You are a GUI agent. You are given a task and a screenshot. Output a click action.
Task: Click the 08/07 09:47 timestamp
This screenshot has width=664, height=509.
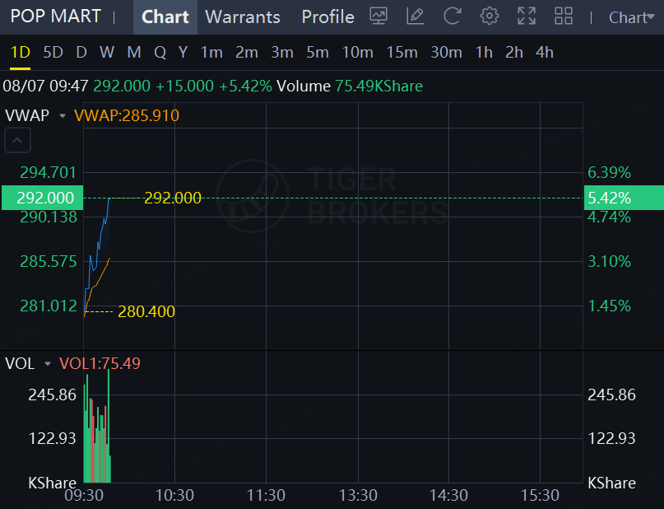click(x=45, y=86)
